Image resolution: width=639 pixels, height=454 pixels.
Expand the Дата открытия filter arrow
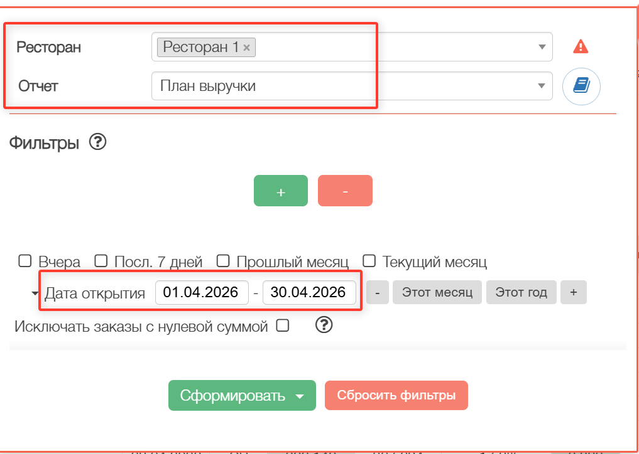[35, 293]
